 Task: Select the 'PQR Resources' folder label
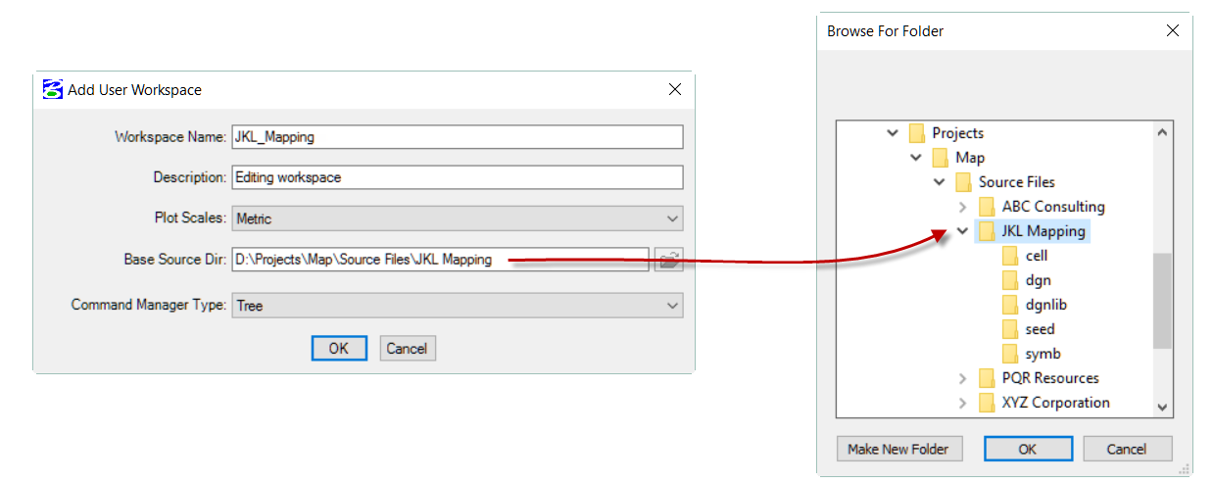coord(1050,378)
